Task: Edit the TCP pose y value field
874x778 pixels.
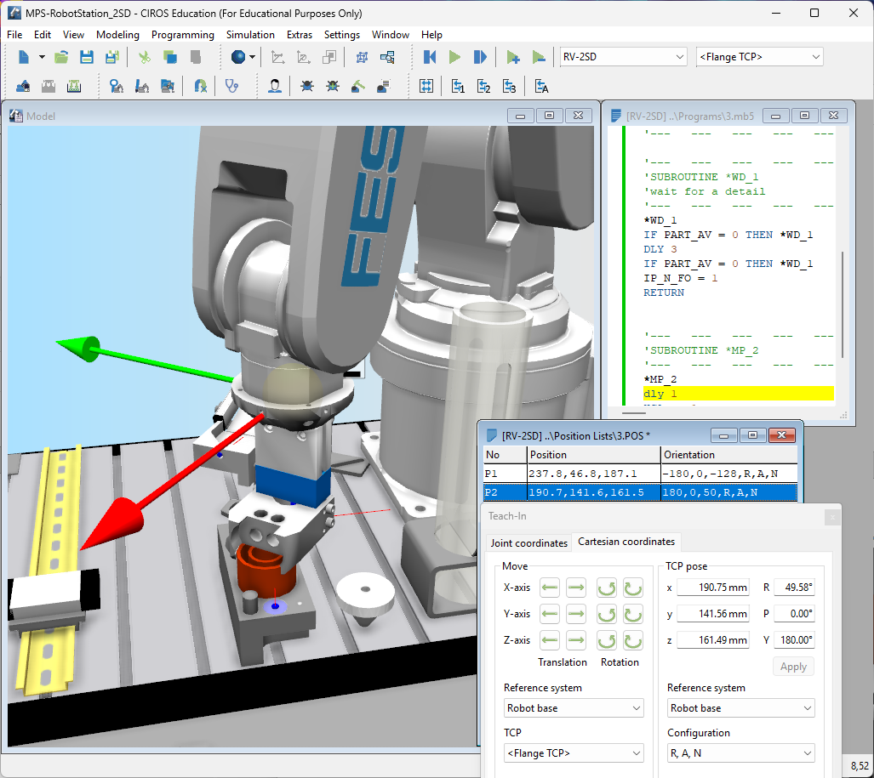Action: click(713, 614)
